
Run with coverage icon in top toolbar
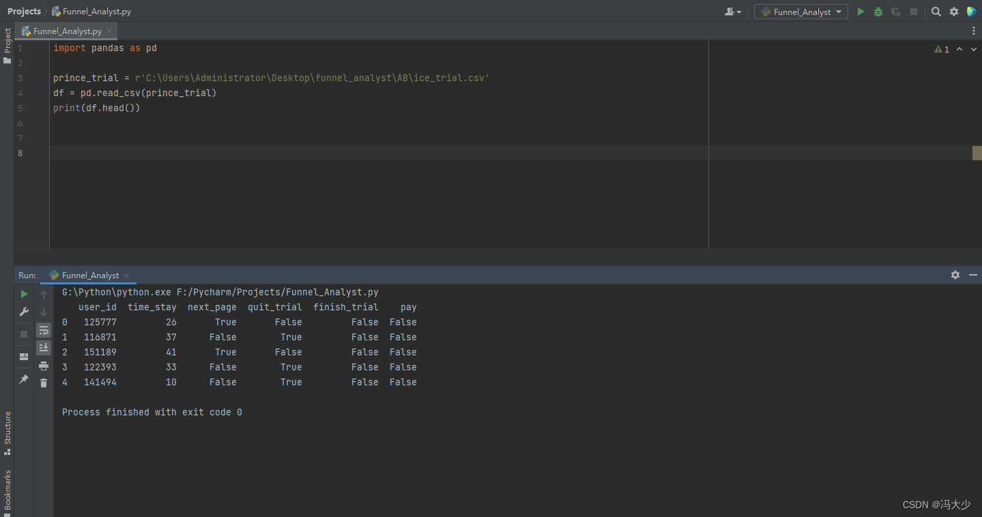(x=896, y=12)
